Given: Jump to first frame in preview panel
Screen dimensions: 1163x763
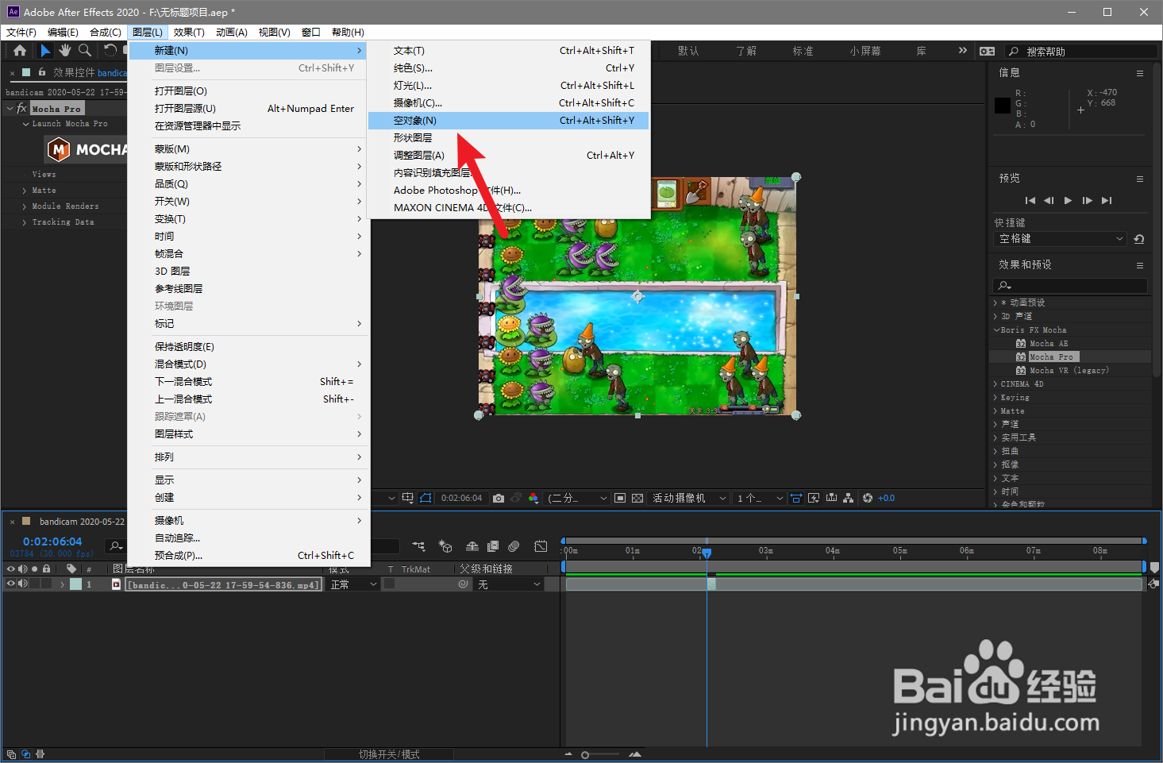Looking at the screenshot, I should [1030, 201].
